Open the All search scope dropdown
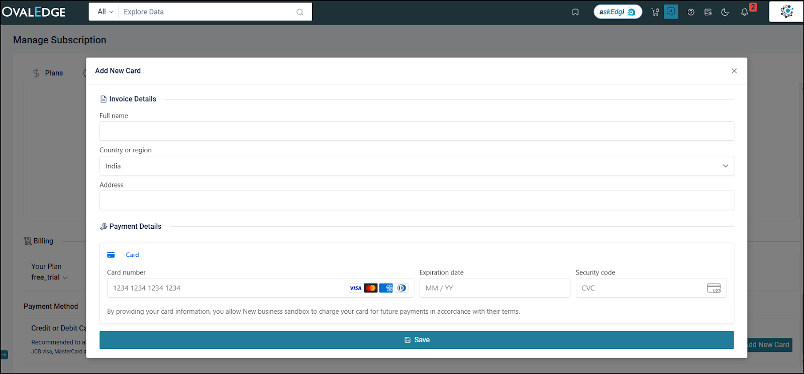 (x=105, y=12)
